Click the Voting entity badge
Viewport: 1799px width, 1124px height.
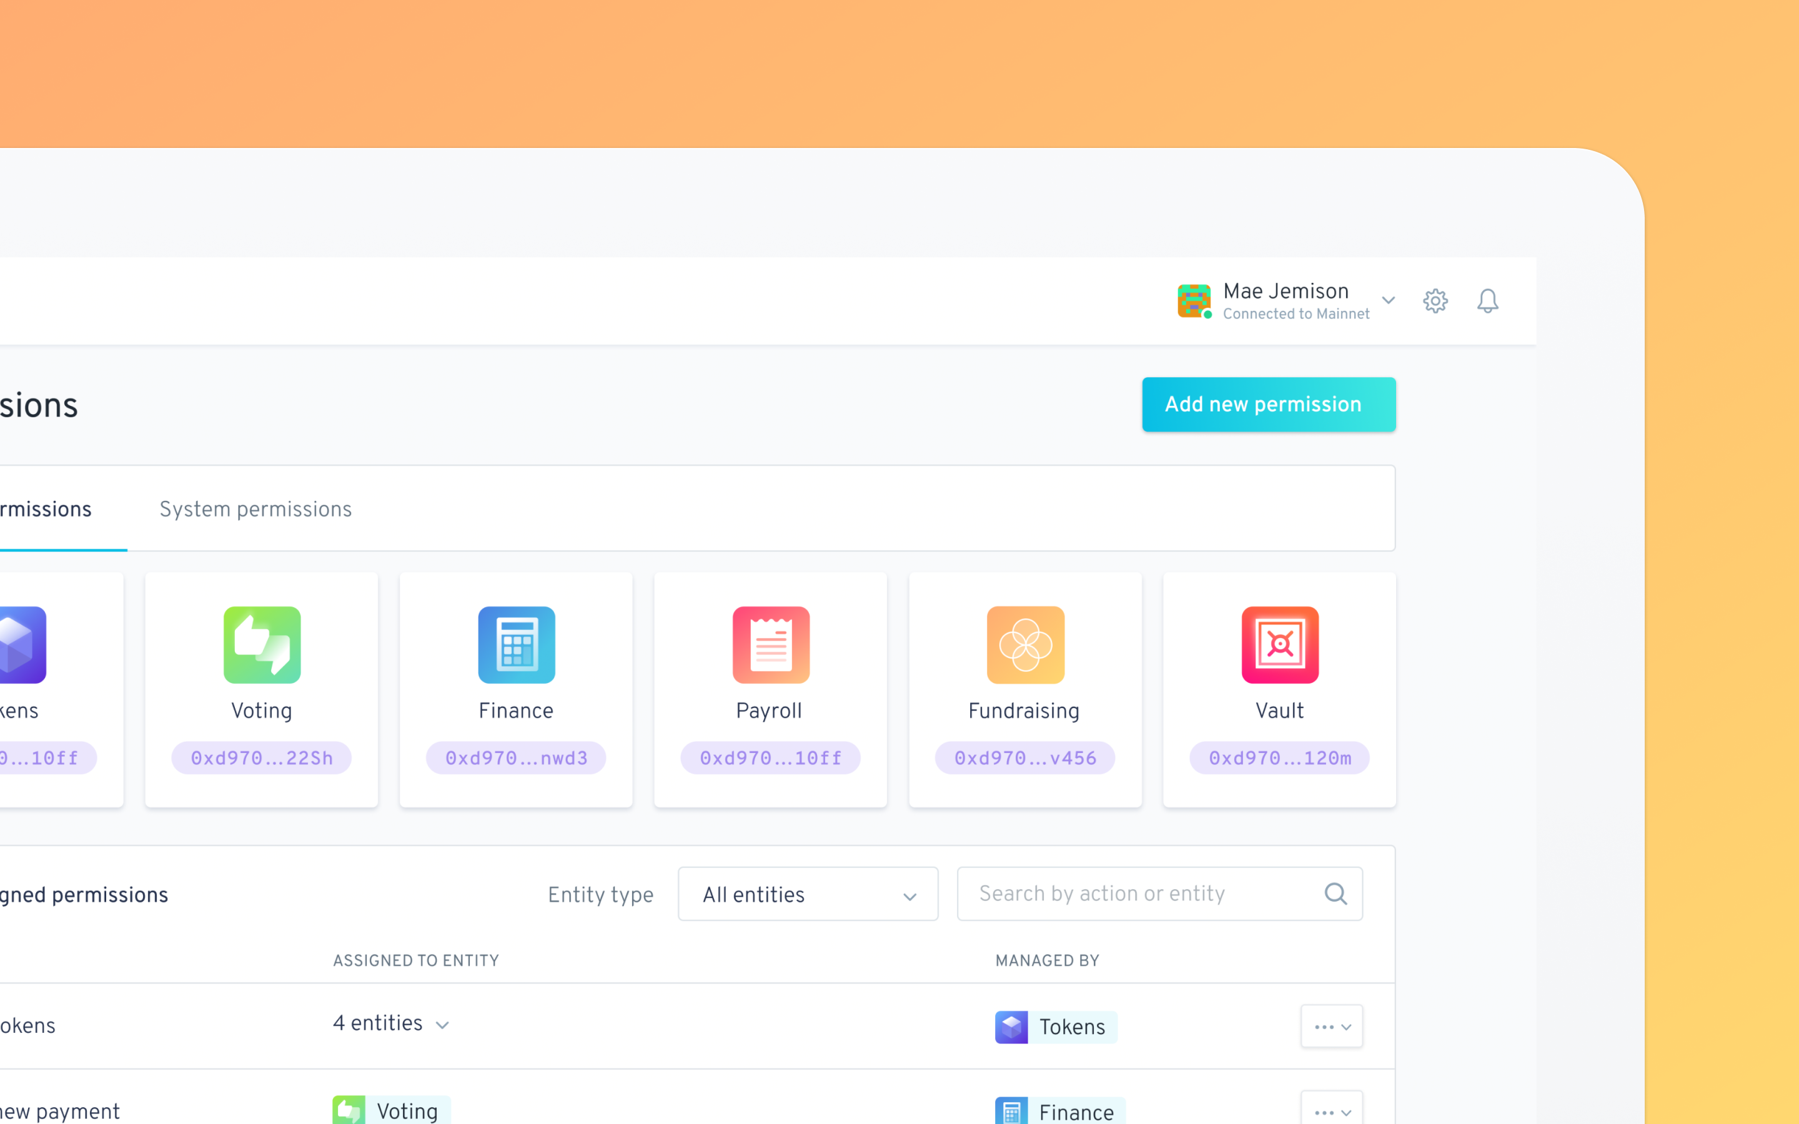point(391,1110)
